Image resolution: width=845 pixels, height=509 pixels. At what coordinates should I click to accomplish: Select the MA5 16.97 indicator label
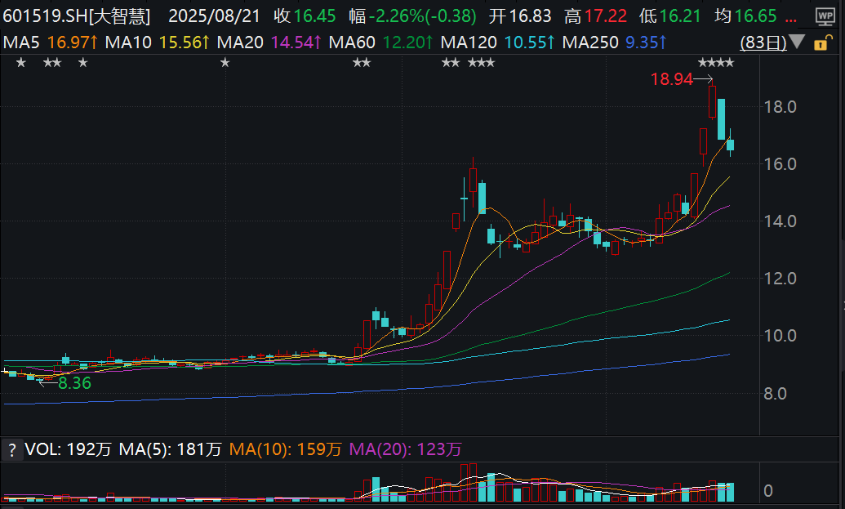click(51, 42)
